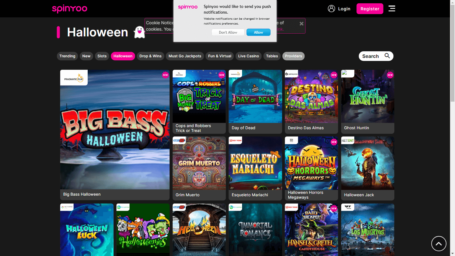Click the scroll-to-top arrow button
Image resolution: width=455 pixels, height=256 pixels.
(439, 243)
